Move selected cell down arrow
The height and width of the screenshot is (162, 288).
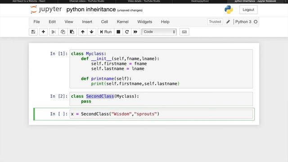coord(91,32)
